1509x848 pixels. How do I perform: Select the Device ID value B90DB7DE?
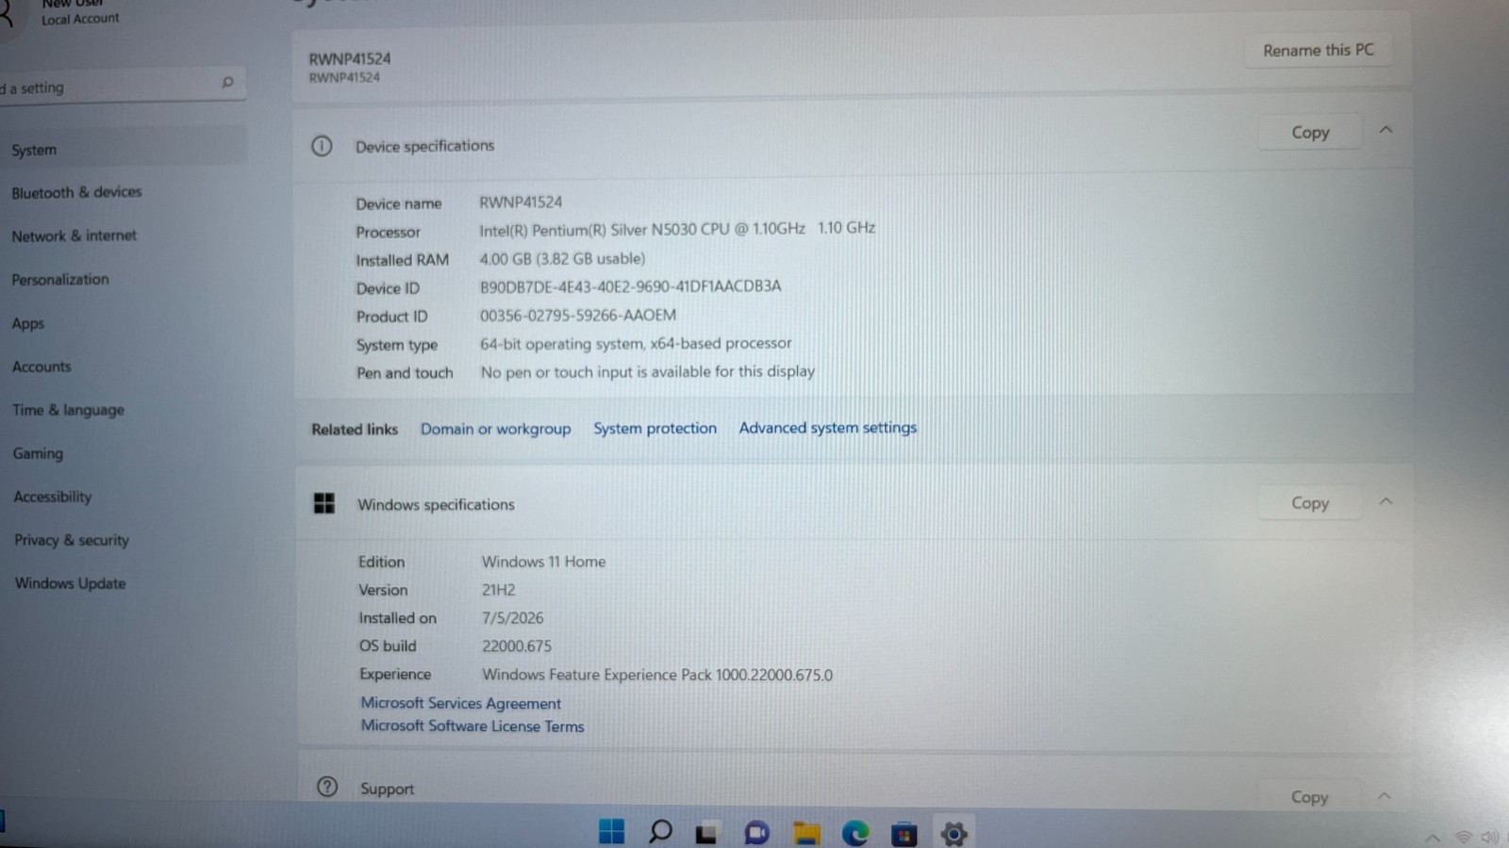(630, 286)
